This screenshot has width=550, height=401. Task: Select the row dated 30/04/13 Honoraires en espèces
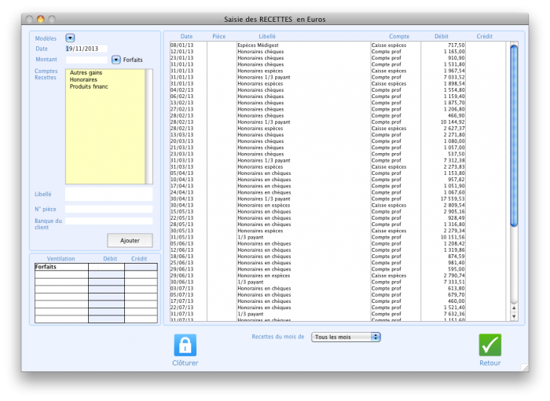coord(338,206)
